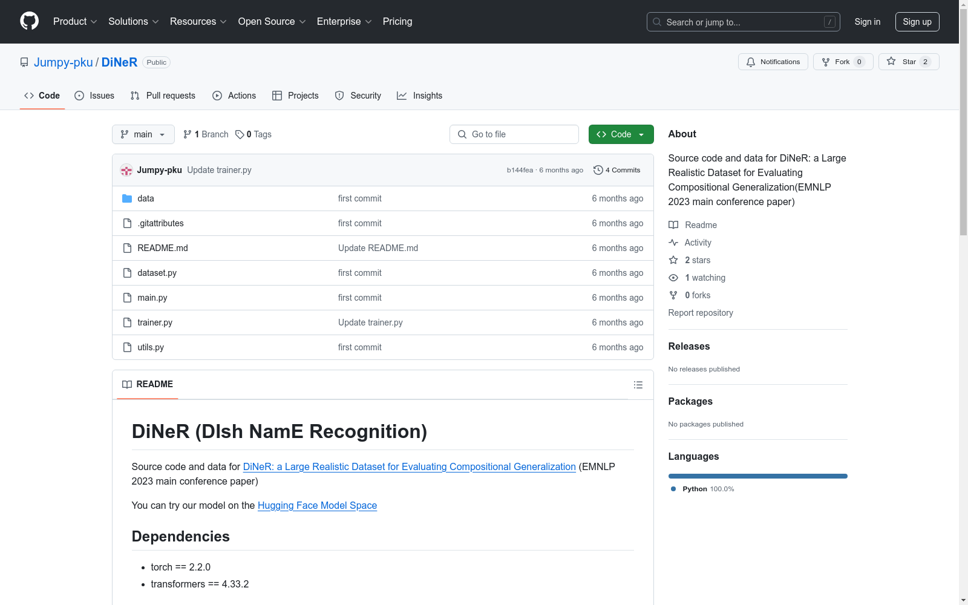This screenshot has height=605, width=968.
Task: Open the Hugging Face Model Space link
Action: [x=317, y=505]
